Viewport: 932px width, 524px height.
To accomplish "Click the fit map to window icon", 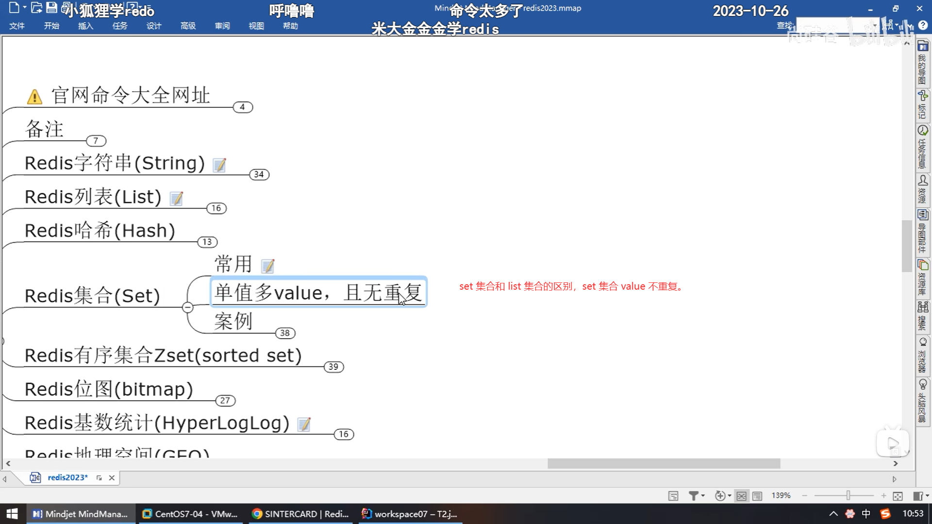I will coord(898,496).
